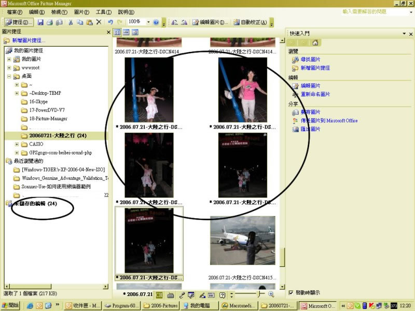The height and width of the screenshot is (311, 415).
Task: Click the IME help question mark icon
Action: pyautogui.click(x=223, y=295)
